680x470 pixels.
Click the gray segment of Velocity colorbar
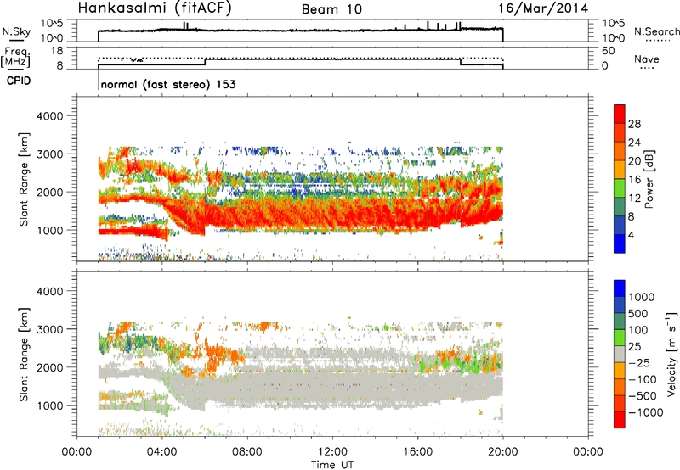pos(620,354)
